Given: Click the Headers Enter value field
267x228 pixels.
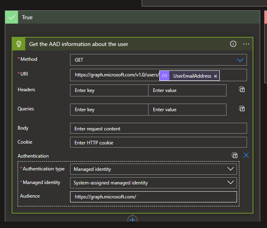Looking at the screenshot, I should pyautogui.click(x=187, y=90).
